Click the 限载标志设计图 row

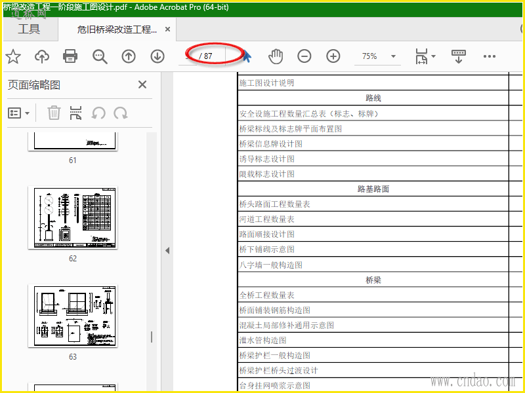(373, 174)
